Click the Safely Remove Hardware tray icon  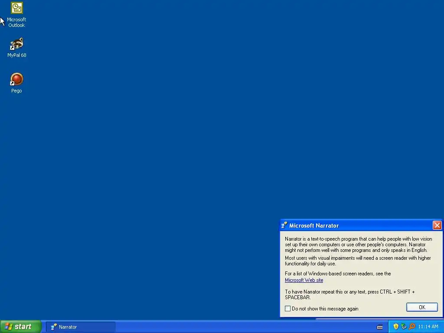(404, 326)
